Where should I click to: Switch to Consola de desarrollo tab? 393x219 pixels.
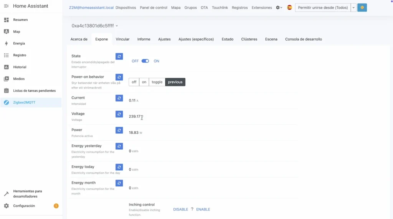[304, 39]
